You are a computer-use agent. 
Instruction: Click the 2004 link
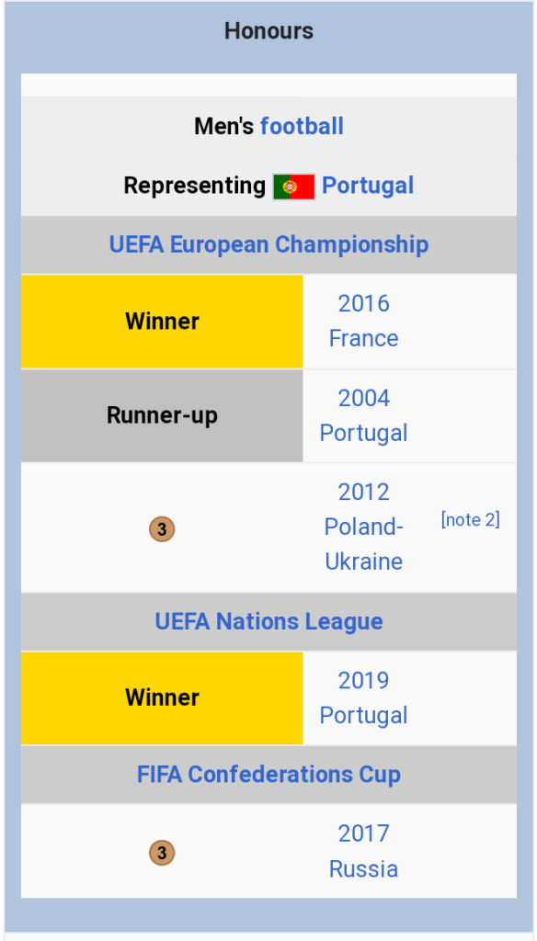pos(363,399)
